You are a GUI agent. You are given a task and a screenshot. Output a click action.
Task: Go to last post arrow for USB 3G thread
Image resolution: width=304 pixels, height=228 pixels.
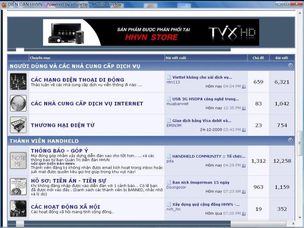pos(244,108)
